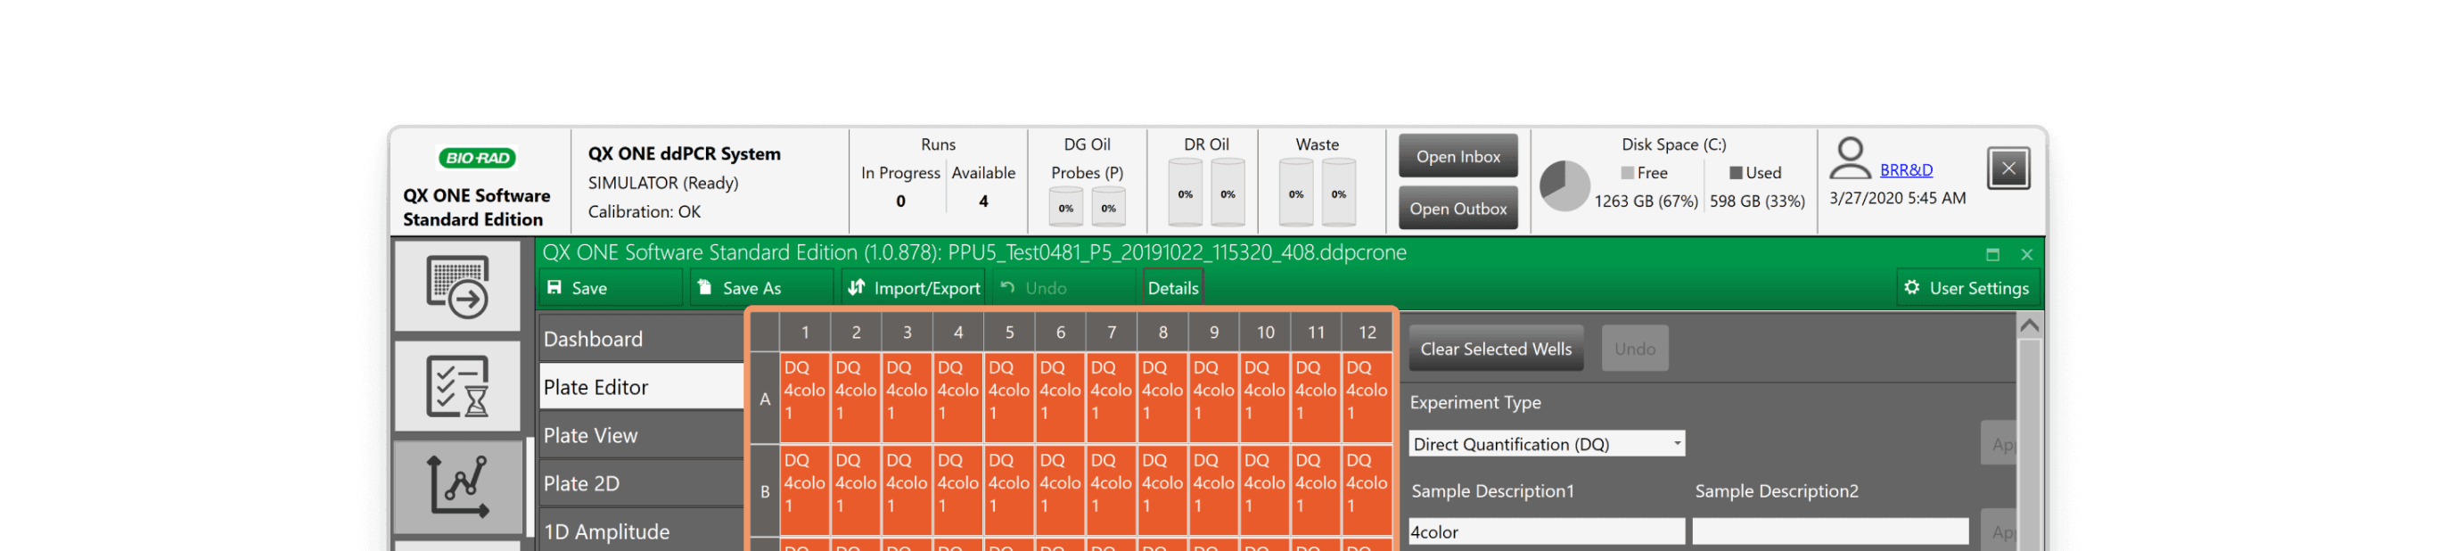Click the Undo button beside Clear Selected Wells
This screenshot has width=2439, height=551.
(x=1634, y=349)
